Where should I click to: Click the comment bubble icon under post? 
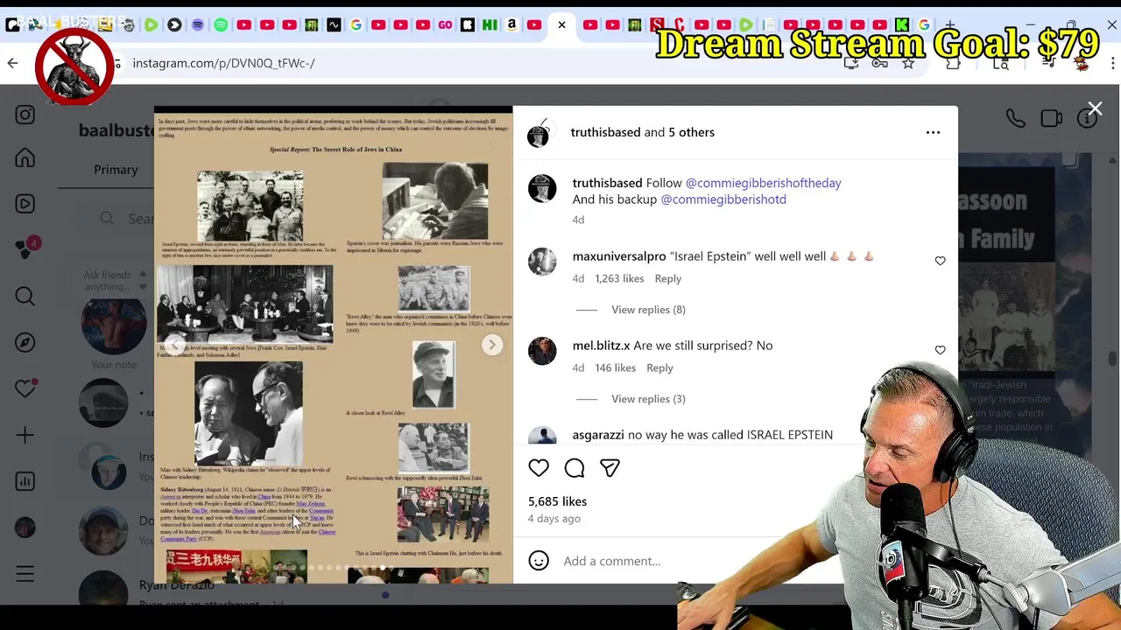tap(575, 468)
